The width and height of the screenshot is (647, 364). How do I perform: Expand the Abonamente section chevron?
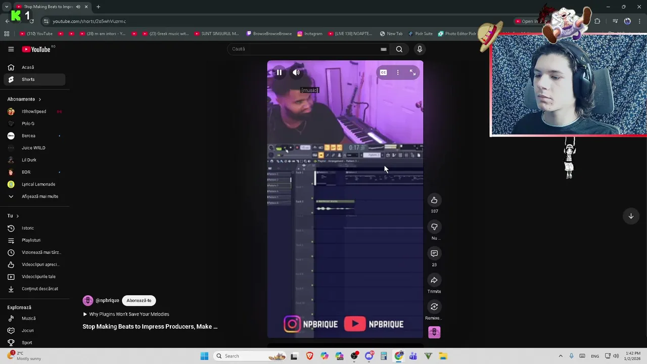click(39, 99)
